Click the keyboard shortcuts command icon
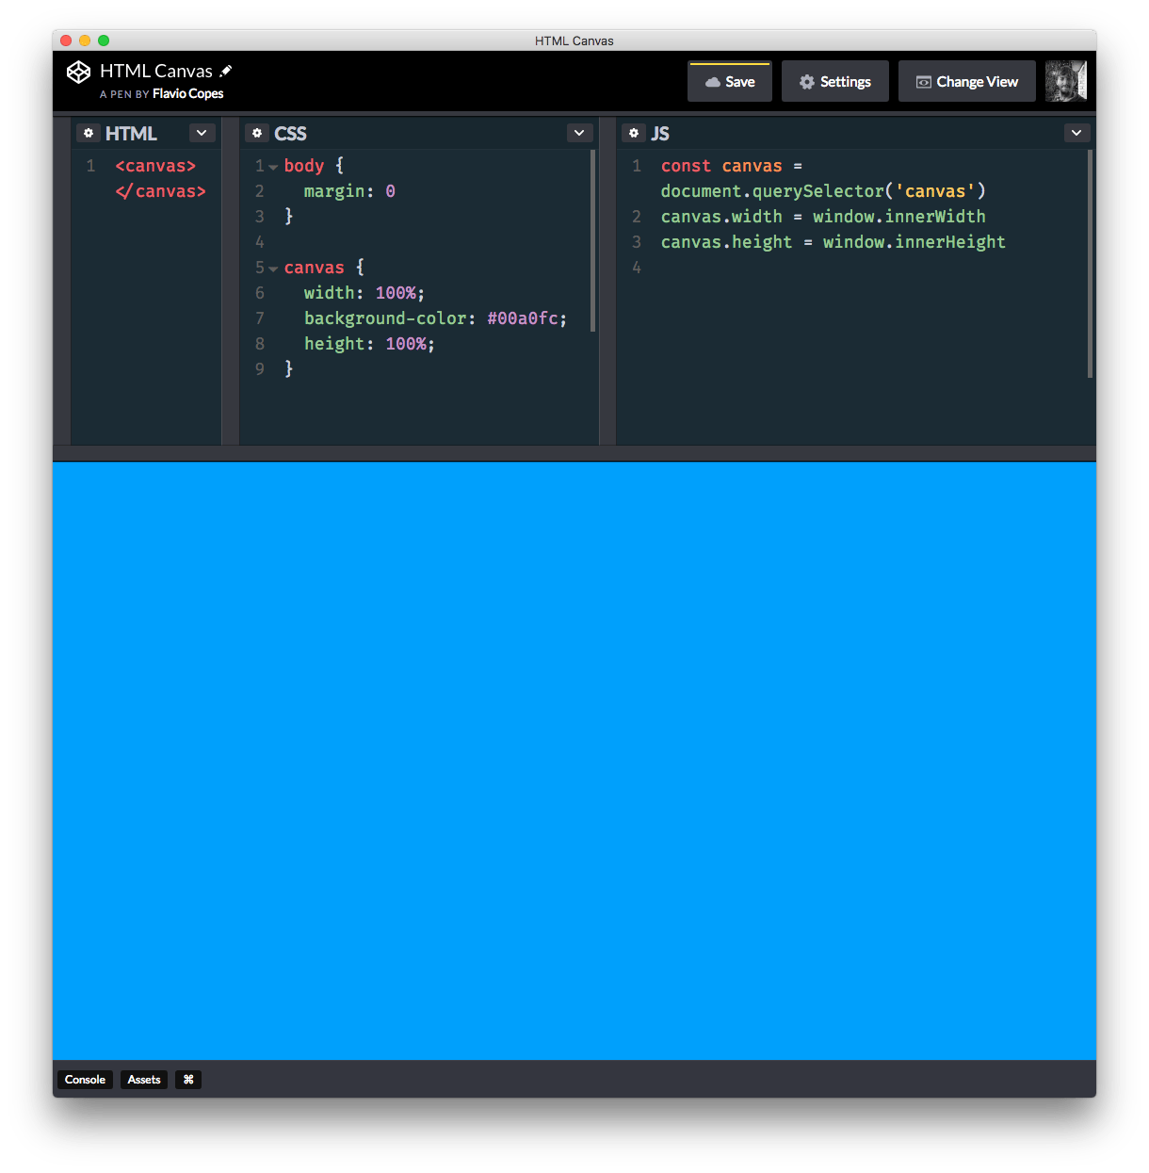 [188, 1080]
